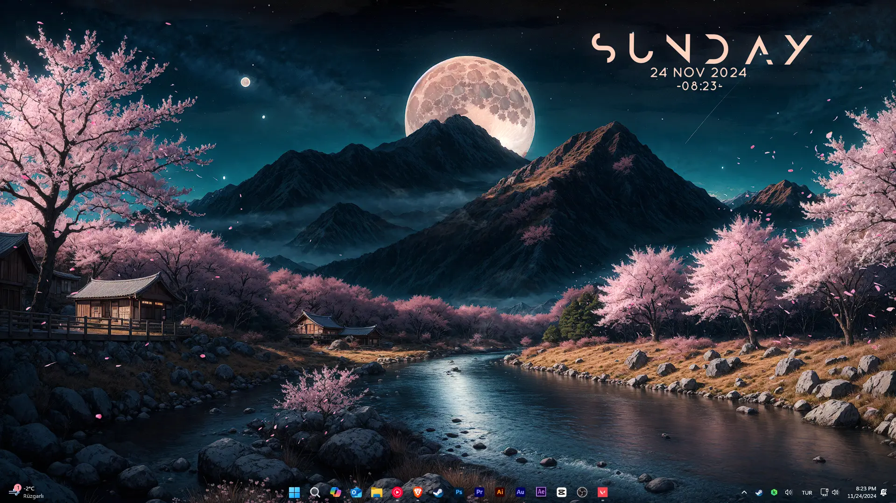
Task: Switch to Brave browser
Action: [x=417, y=492]
